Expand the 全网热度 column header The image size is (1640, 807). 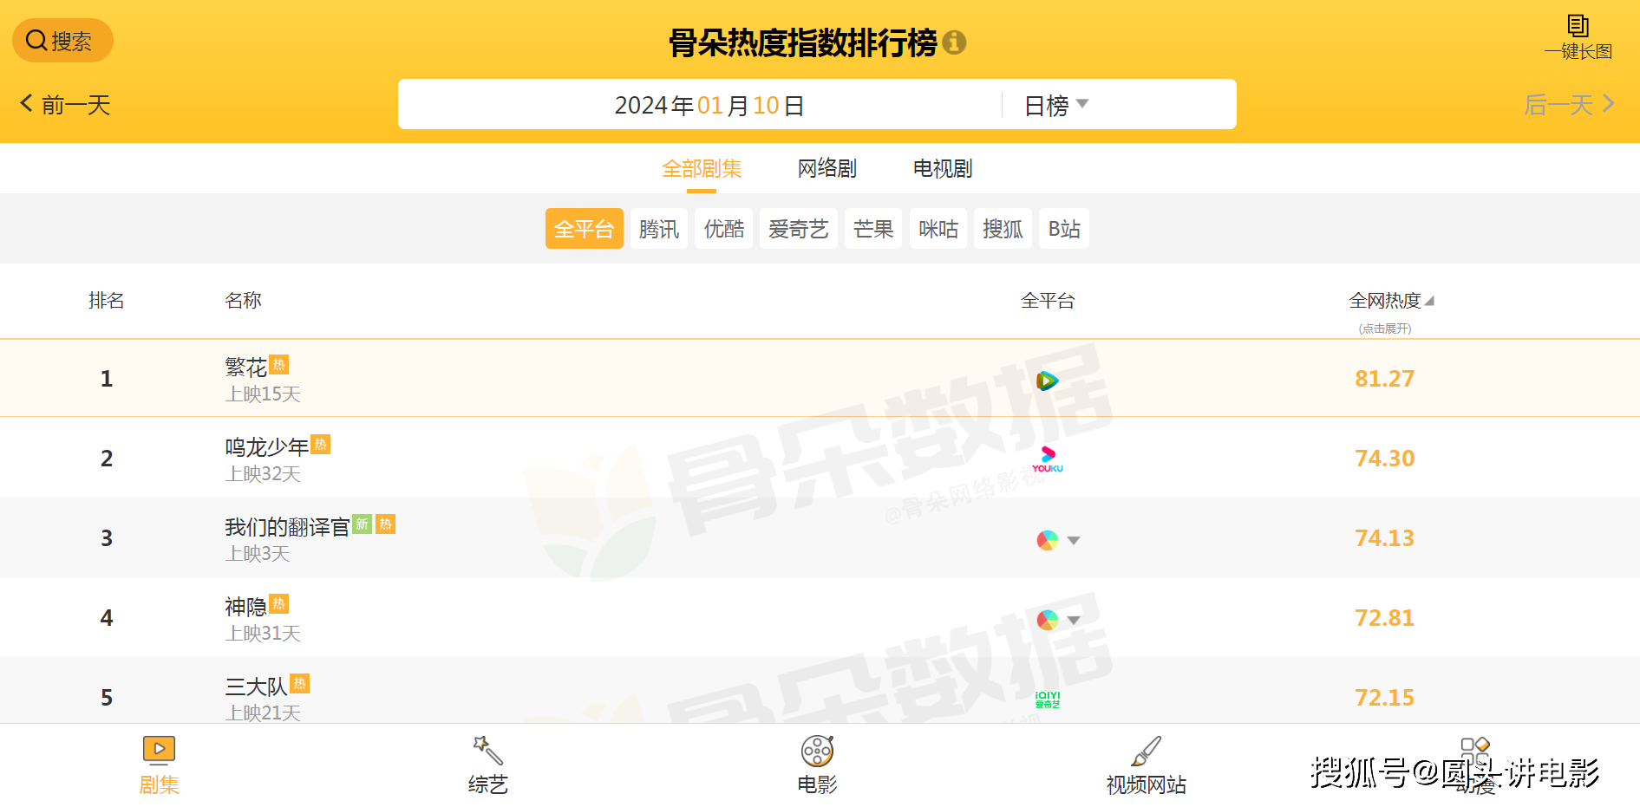coord(1391,301)
